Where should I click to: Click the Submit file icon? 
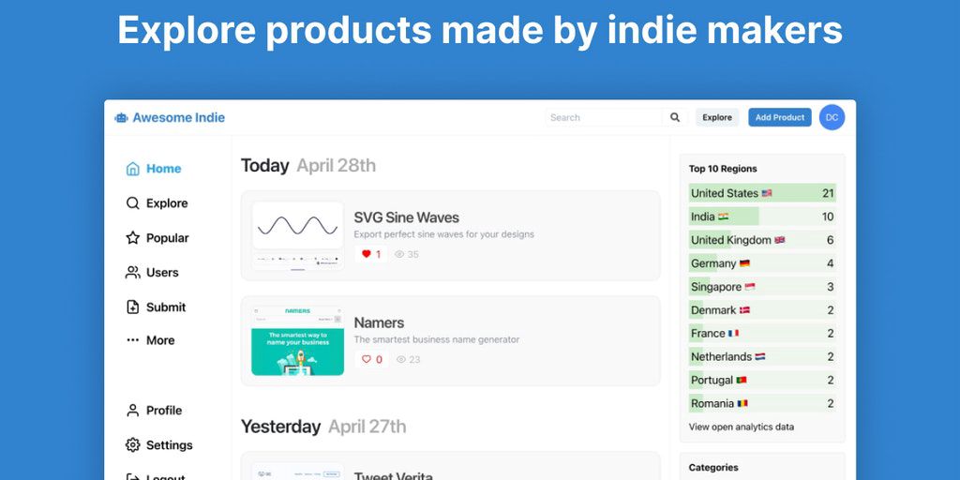pos(133,307)
